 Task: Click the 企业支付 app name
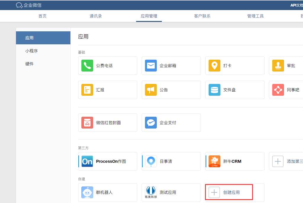(x=168, y=123)
